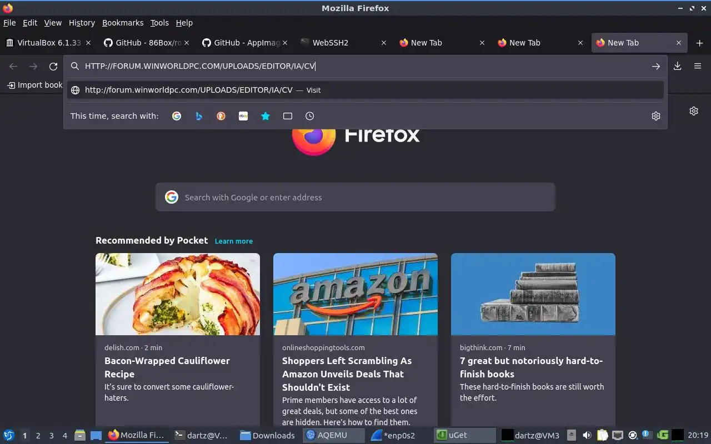
Task: Open the update notifier tray icon
Action: coord(647,435)
